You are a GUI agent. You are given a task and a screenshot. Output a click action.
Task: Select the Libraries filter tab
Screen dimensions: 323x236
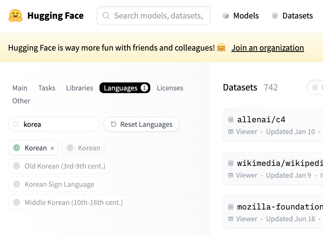80,88
